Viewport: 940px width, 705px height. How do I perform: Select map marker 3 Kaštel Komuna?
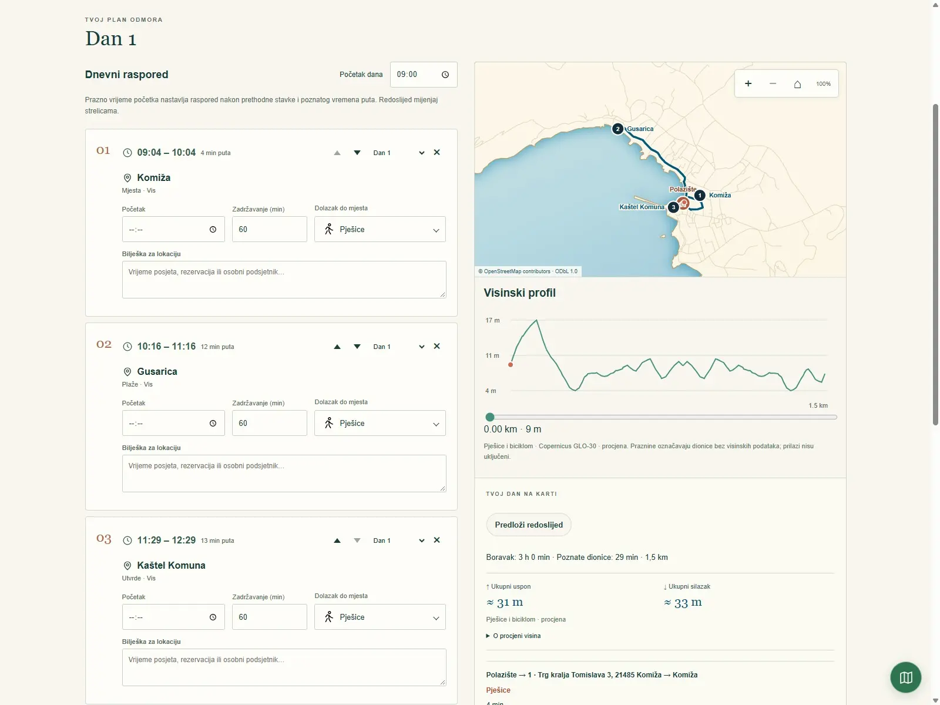673,207
